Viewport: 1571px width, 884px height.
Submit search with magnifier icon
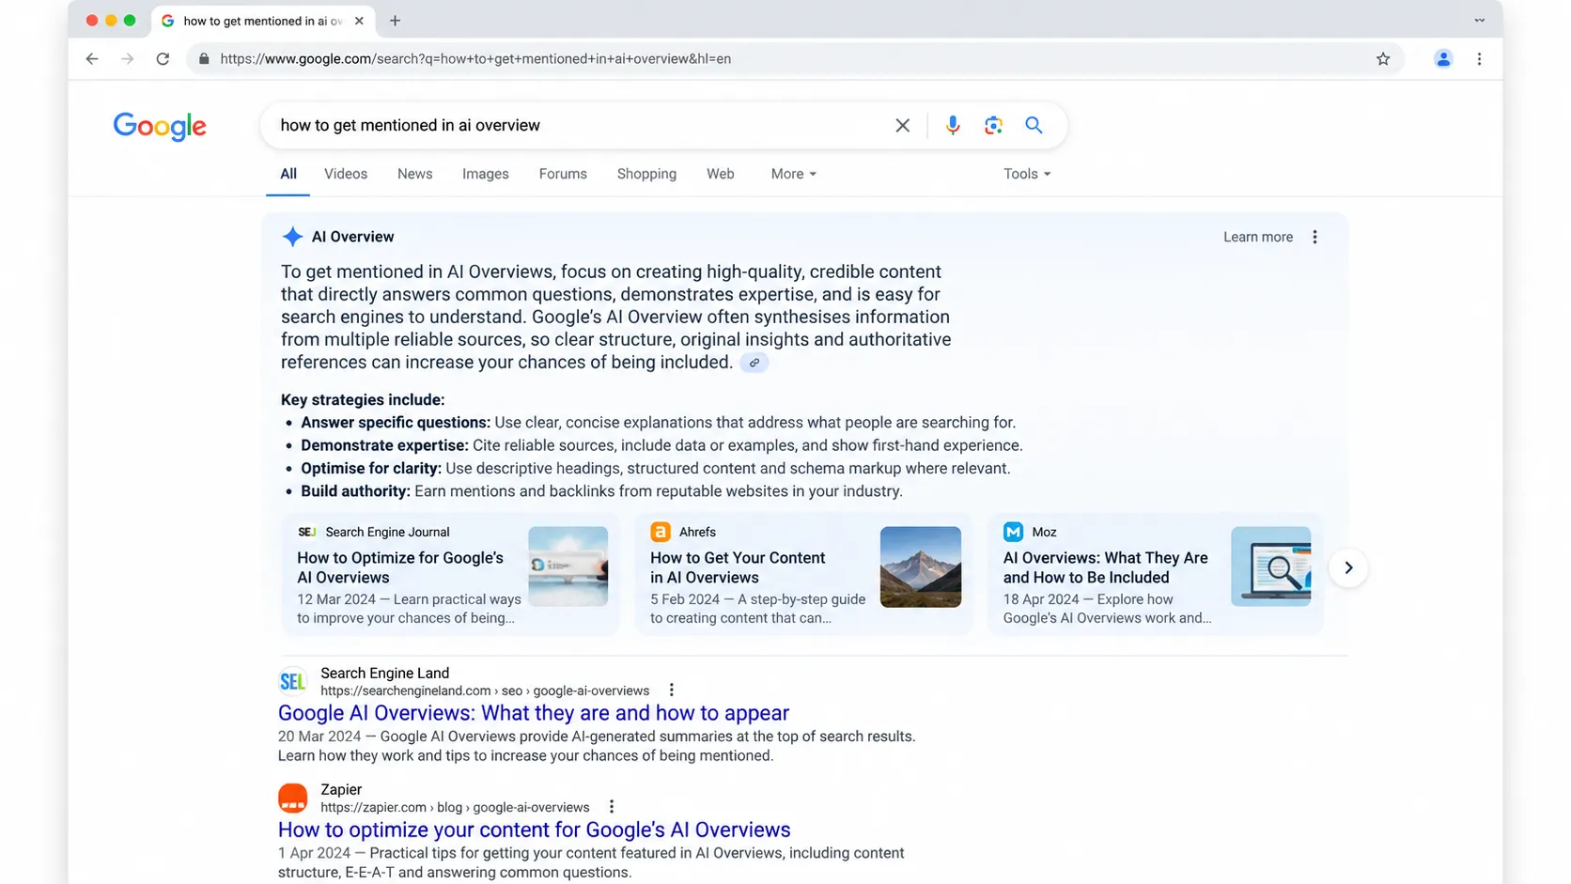point(1034,125)
